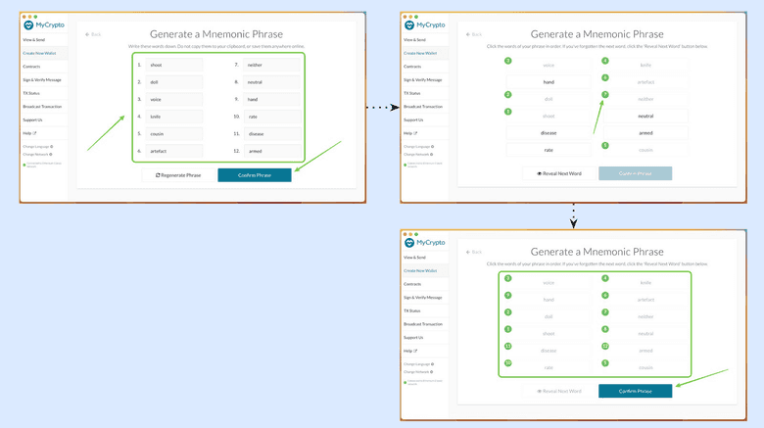This screenshot has width=764, height=428.
Task: Open Change Network in the window showing Regenerate Phrase
Action: 35,154
